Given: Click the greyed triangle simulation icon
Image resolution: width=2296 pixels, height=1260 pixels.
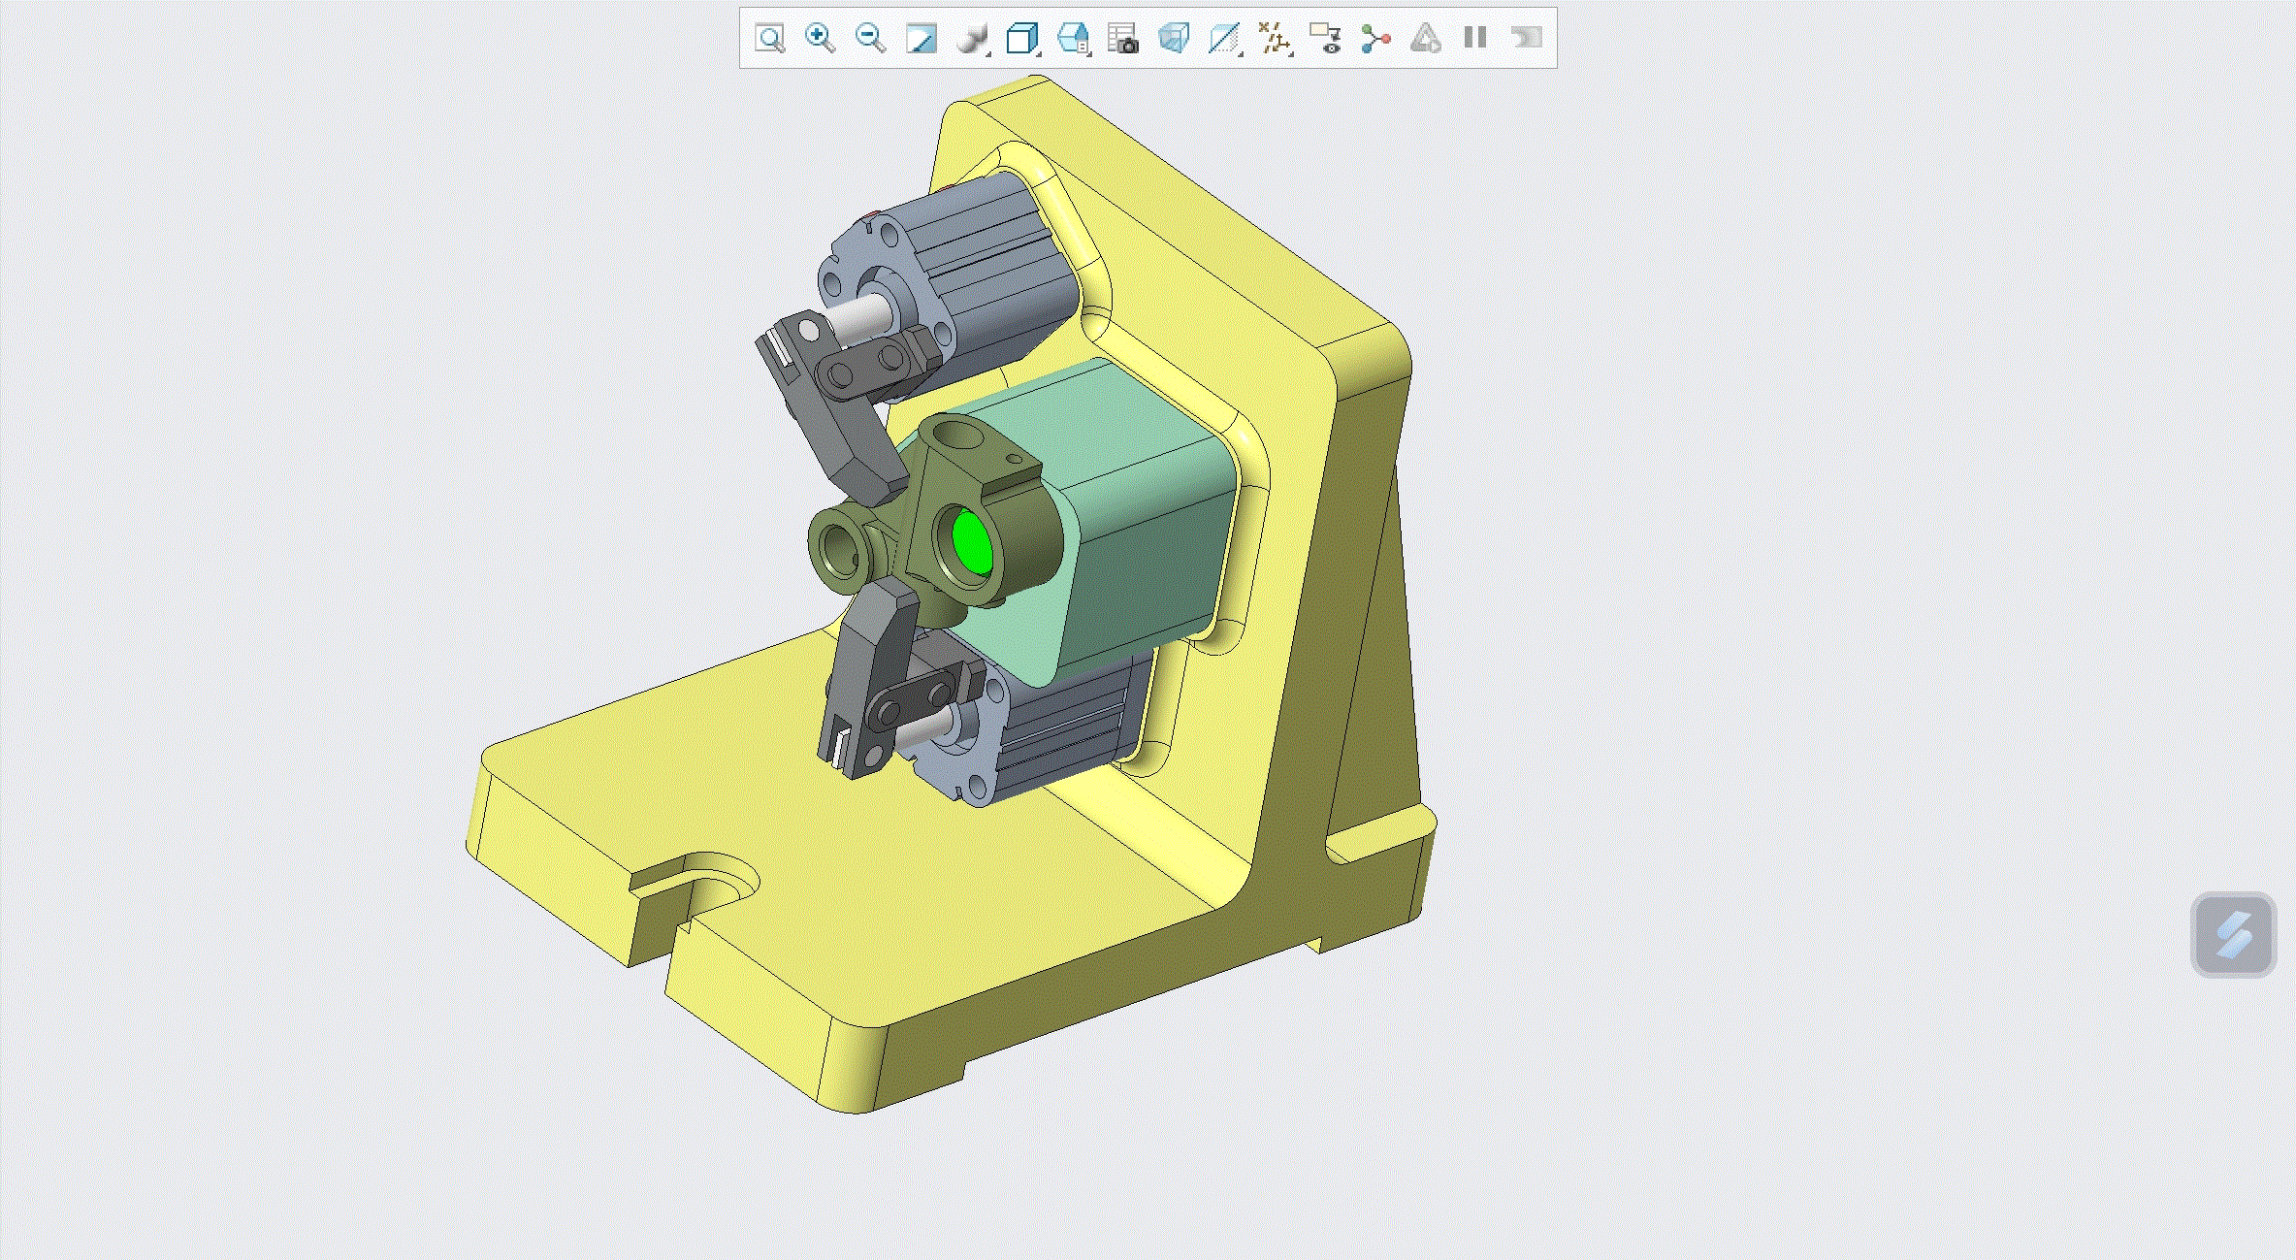Looking at the screenshot, I should [1425, 39].
